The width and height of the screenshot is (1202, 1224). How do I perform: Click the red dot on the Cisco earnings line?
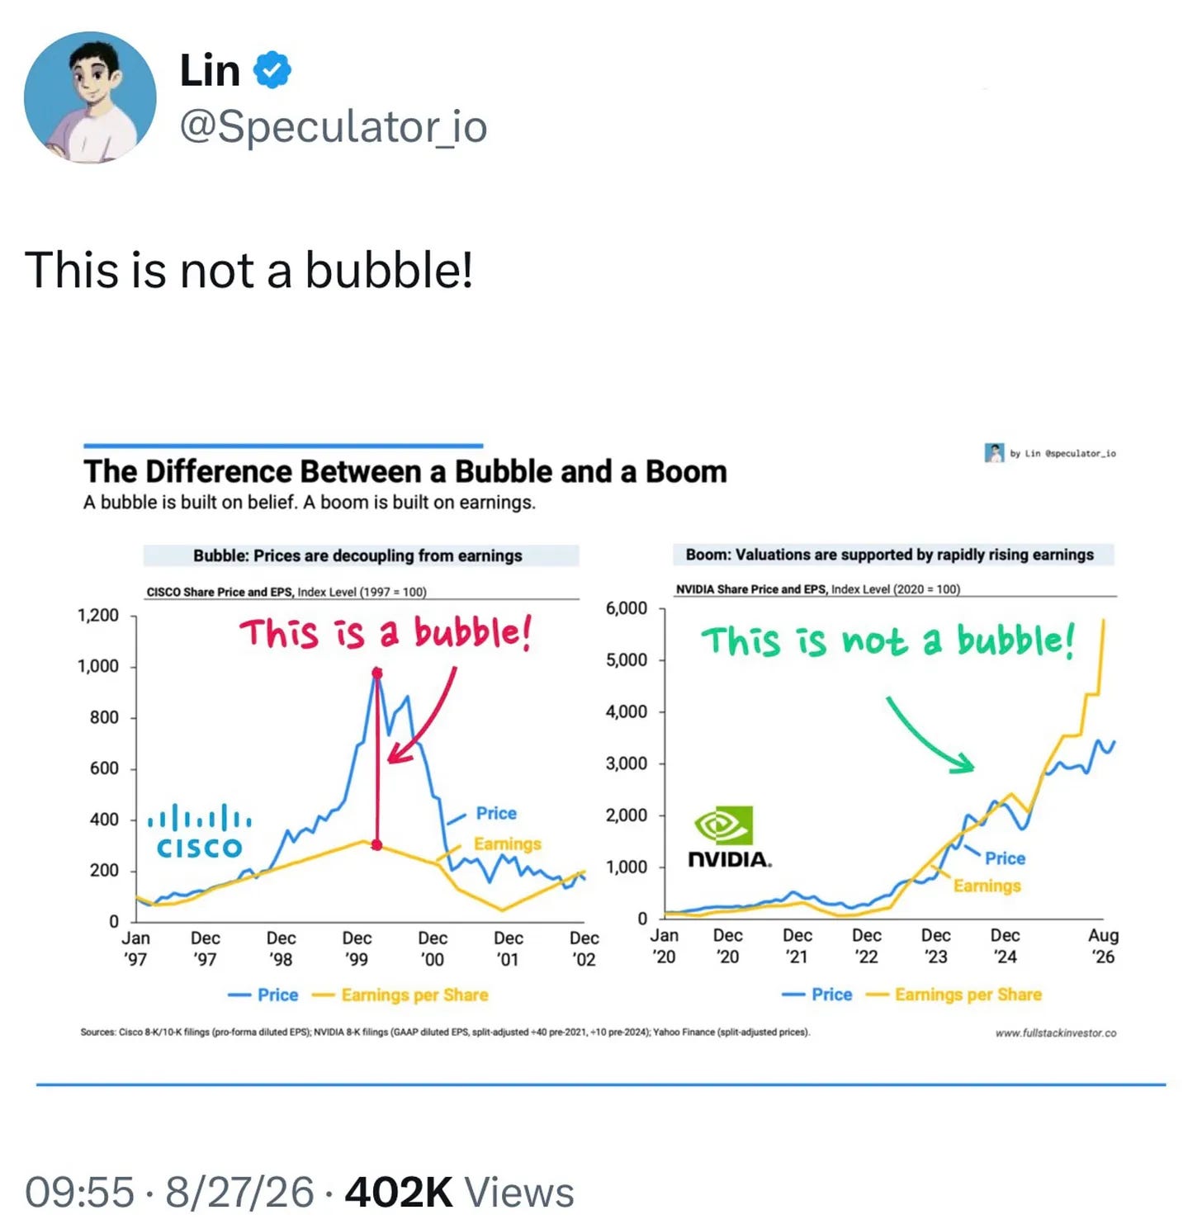[377, 845]
